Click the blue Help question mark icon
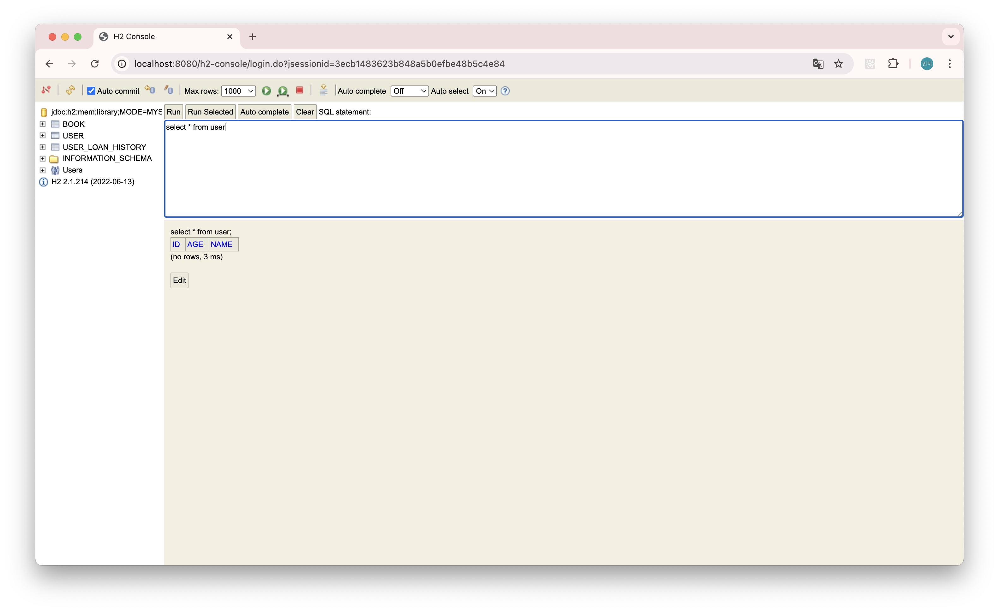Viewport: 999px width, 612px height. (x=505, y=91)
